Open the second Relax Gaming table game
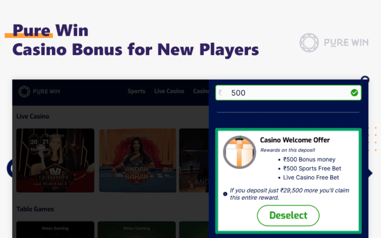This screenshot has height=238, width=381. [x=137, y=229]
